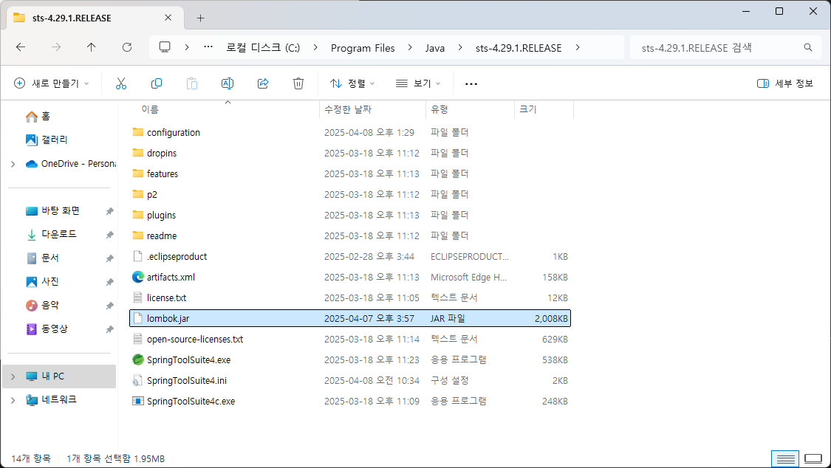This screenshot has width=831, height=468.
Task: Select the readme folder
Action: pyautogui.click(x=350, y=235)
